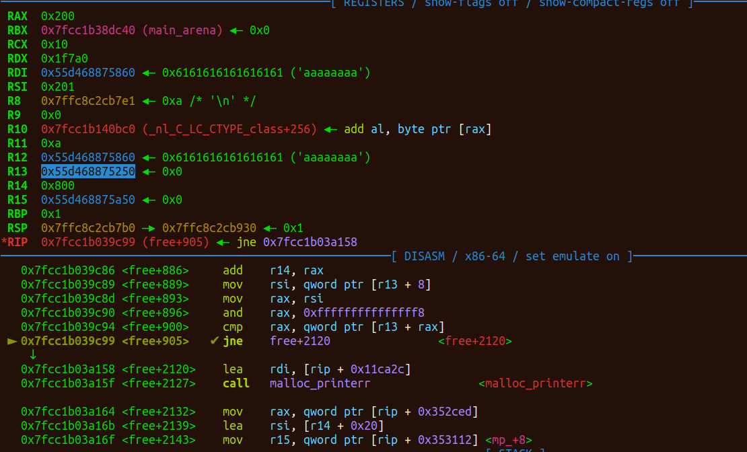Image resolution: width=747 pixels, height=452 pixels.
Task: Click the RDI value 0x55d468875860
Action: click(x=88, y=73)
